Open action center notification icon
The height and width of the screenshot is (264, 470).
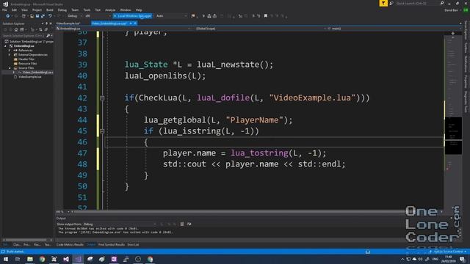pos(462,259)
